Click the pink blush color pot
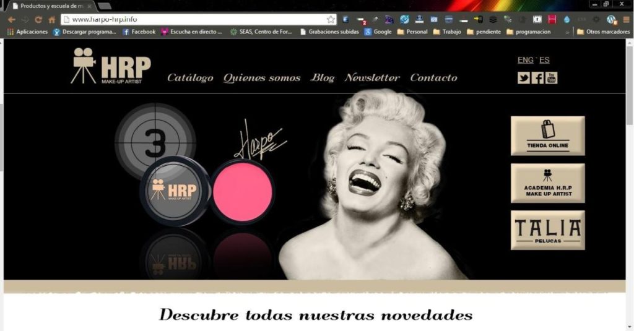This screenshot has width=634, height=331. (x=242, y=192)
